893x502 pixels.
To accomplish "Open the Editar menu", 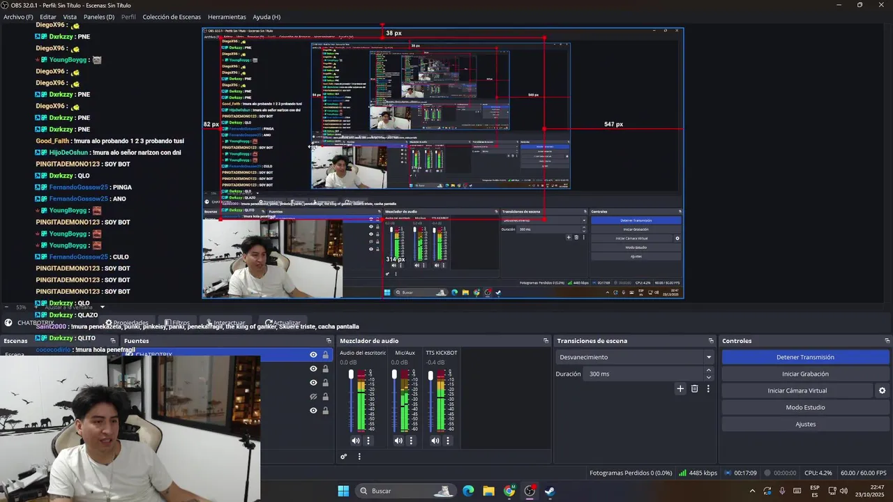I will tap(48, 17).
